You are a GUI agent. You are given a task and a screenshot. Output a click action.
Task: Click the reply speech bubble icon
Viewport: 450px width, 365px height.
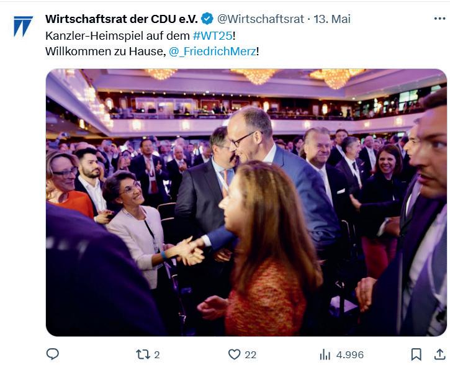click(x=53, y=354)
